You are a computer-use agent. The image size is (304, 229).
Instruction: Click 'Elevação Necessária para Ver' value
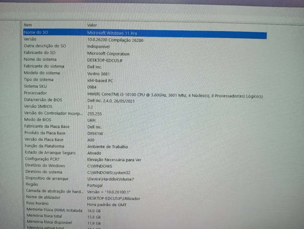coord(114,160)
